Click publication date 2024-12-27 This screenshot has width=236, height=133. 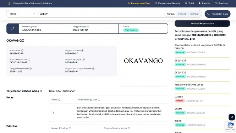(x=71, y=54)
